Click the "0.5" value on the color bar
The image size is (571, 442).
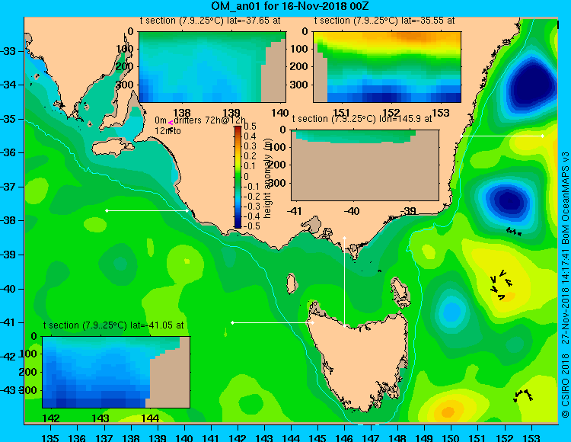coord(250,127)
